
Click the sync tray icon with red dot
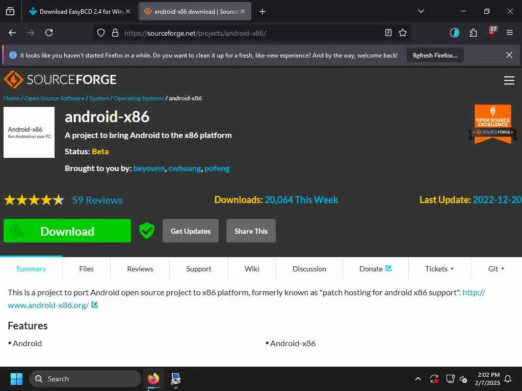tap(434, 379)
